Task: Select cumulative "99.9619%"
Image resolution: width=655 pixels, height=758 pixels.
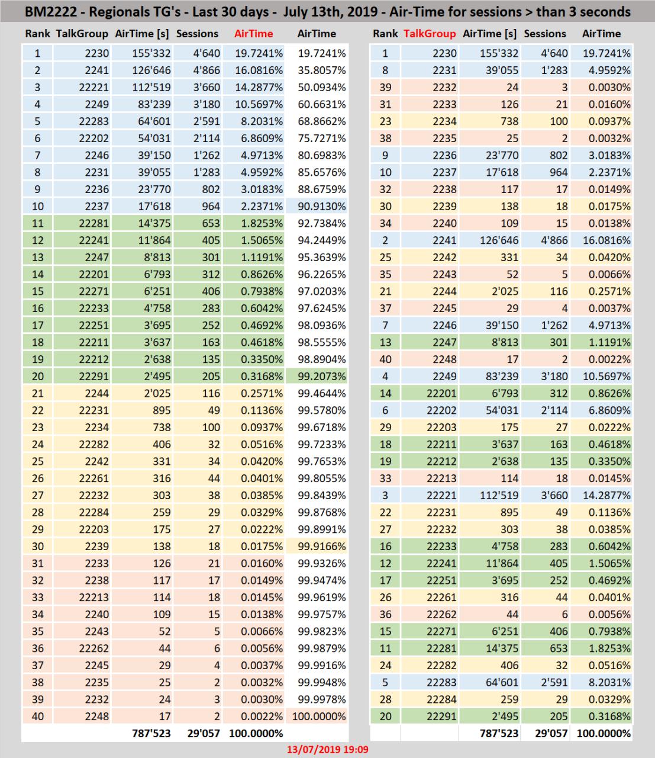Action: pos(317,598)
